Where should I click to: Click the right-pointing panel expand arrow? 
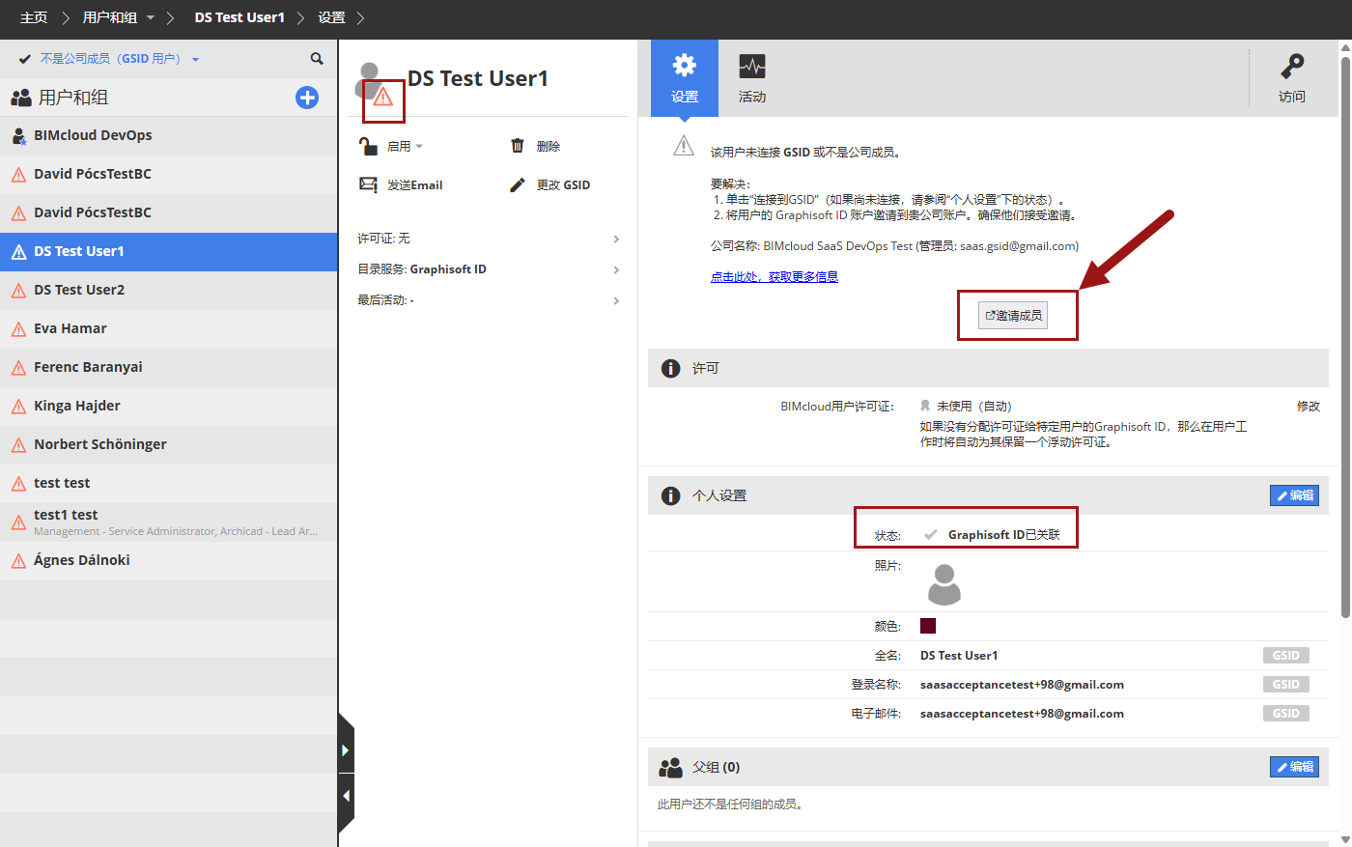346,750
